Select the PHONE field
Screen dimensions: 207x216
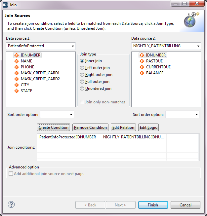(27, 67)
